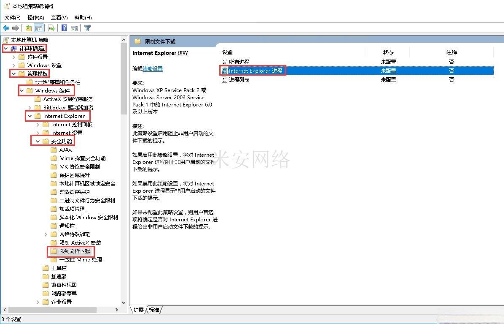Open the 文件(F) menu

[13, 17]
